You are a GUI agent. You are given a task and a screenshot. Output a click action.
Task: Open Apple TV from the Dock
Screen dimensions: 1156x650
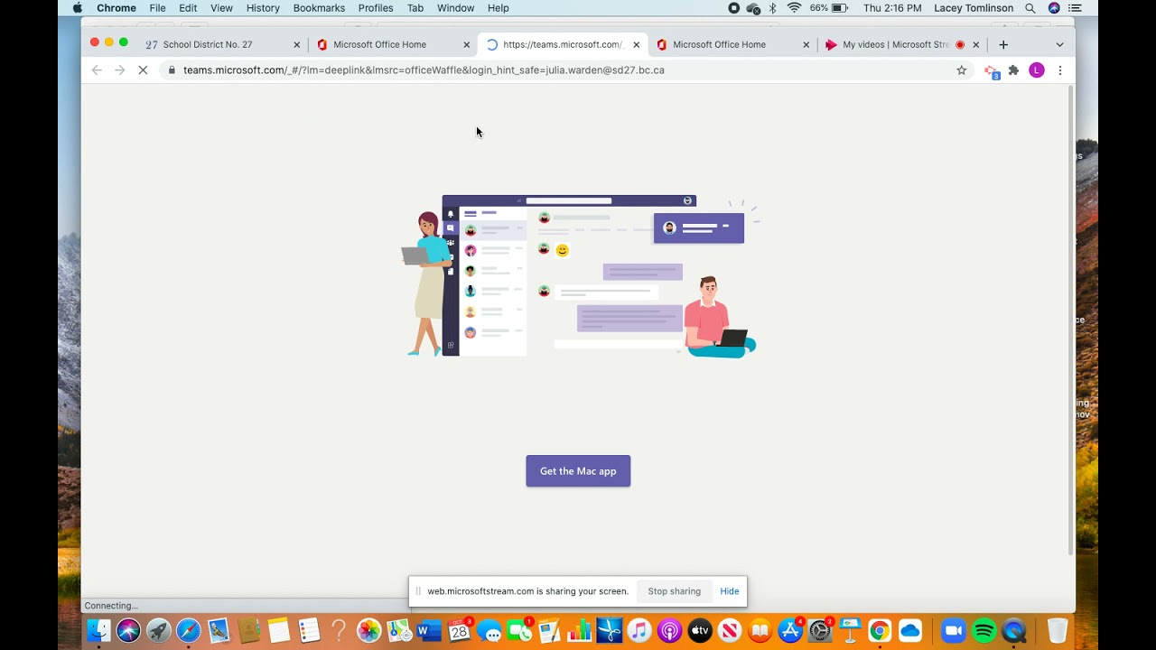[x=700, y=630]
